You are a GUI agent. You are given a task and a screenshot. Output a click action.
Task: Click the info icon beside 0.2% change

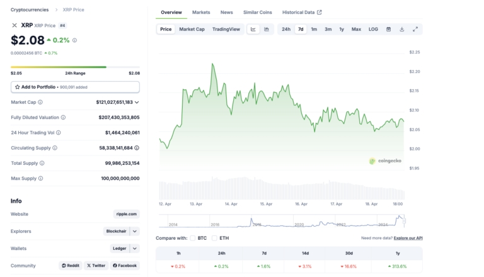[74, 40]
